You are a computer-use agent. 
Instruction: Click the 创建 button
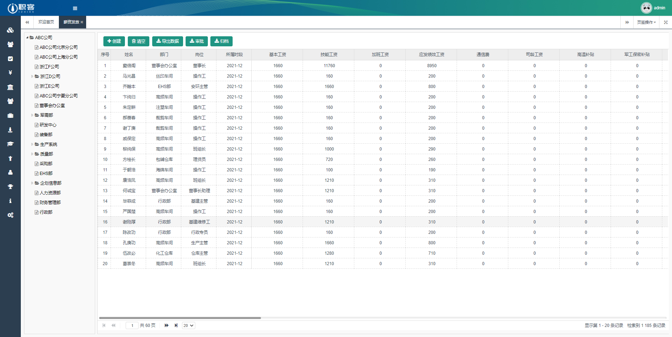point(114,41)
